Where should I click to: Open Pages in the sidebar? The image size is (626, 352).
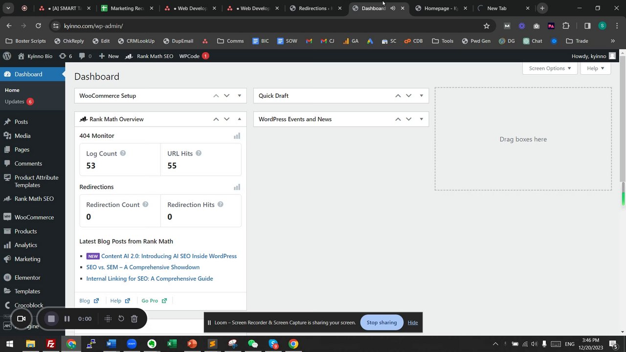coord(22,150)
